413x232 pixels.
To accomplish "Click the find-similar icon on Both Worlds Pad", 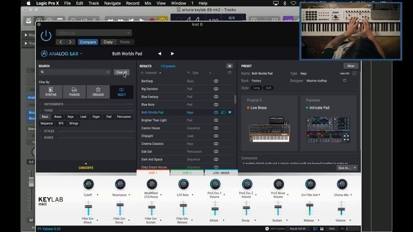I will (x=223, y=112).
